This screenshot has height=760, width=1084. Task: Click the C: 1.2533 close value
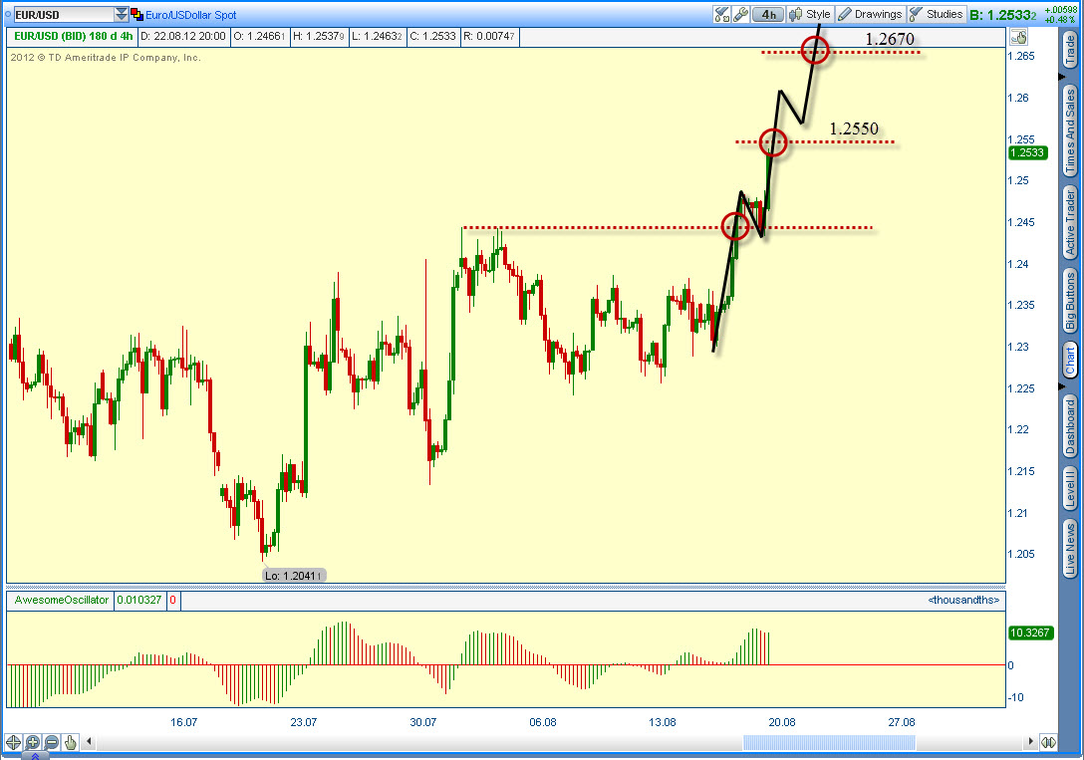click(x=432, y=37)
